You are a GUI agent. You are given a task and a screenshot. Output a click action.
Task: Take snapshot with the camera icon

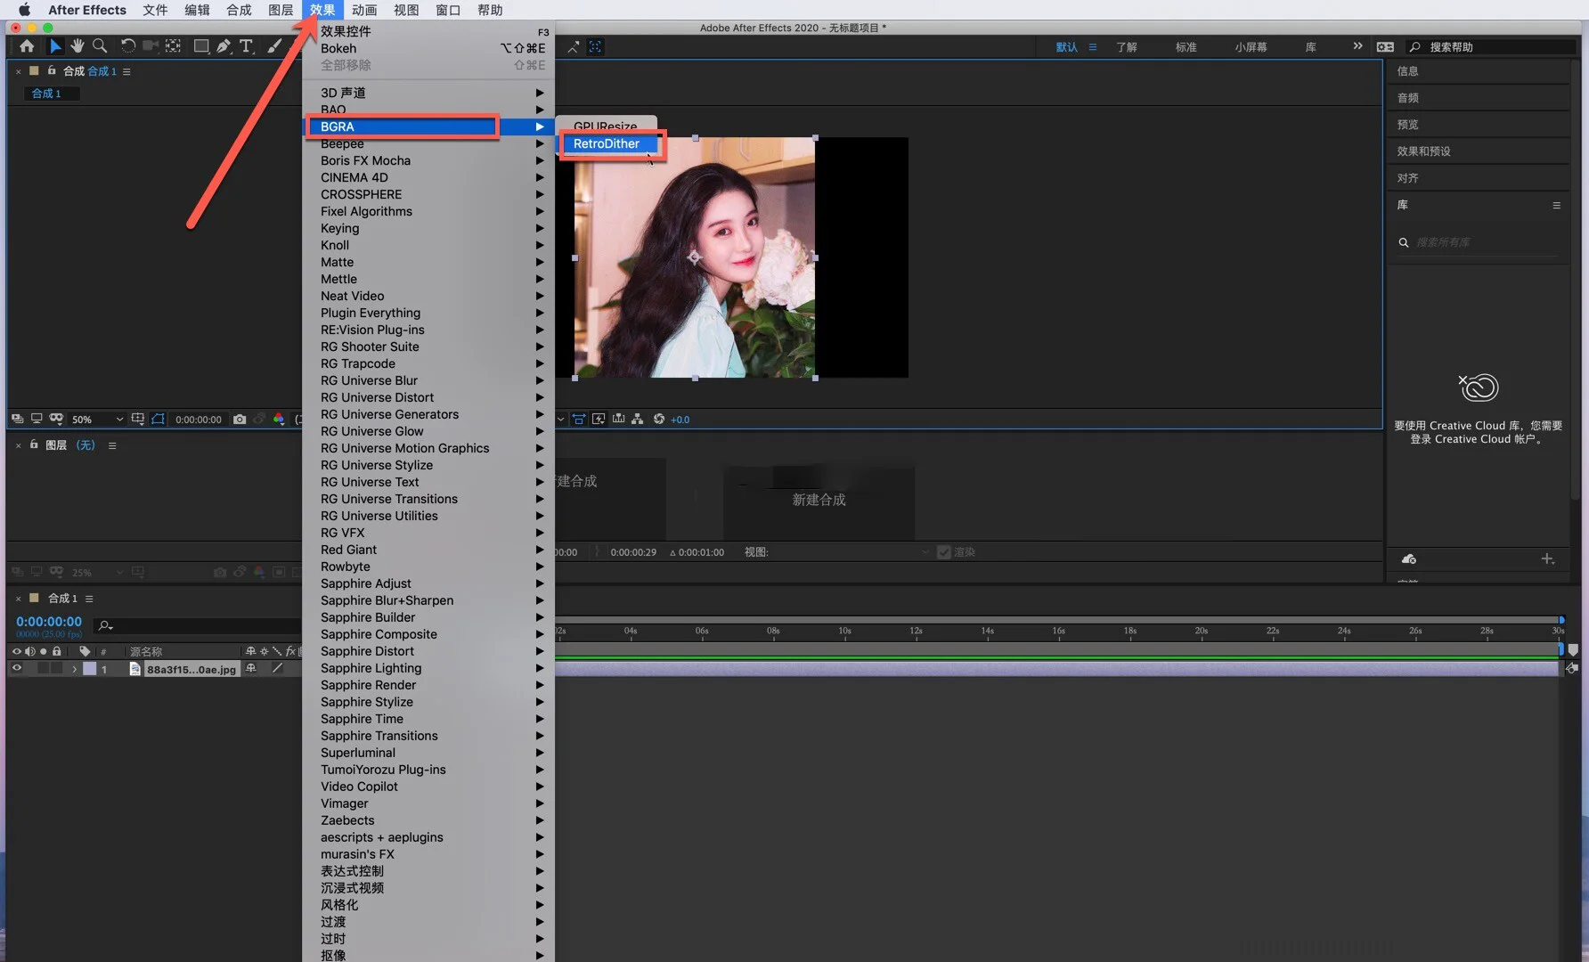[x=240, y=419]
